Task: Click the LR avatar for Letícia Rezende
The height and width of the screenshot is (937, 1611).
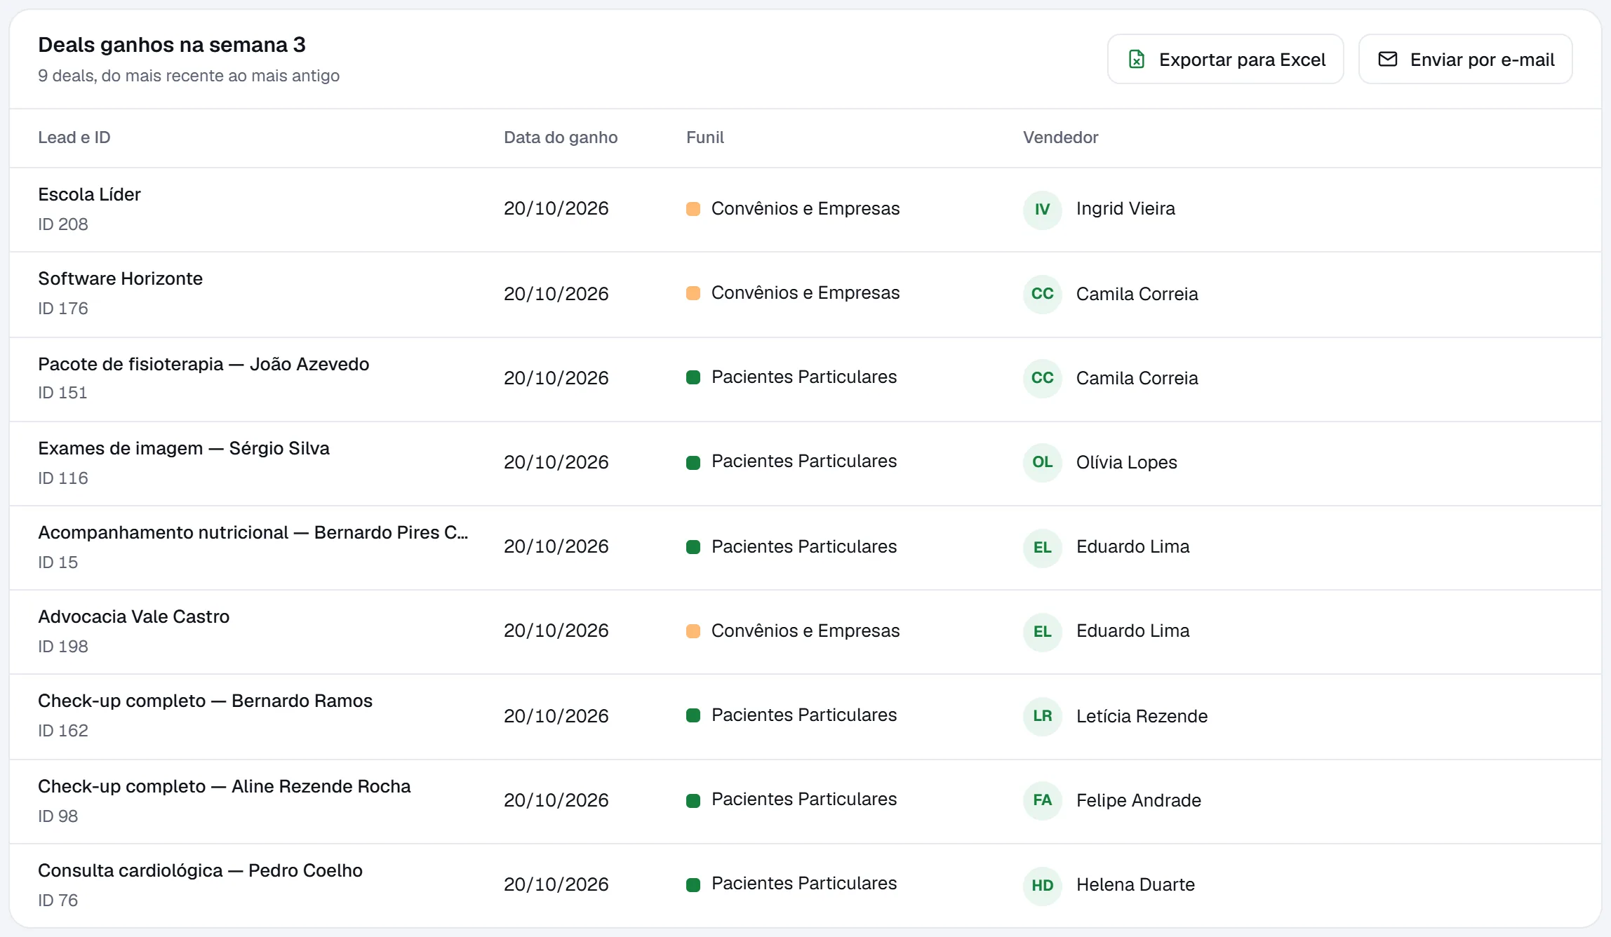Action: [x=1043, y=716]
